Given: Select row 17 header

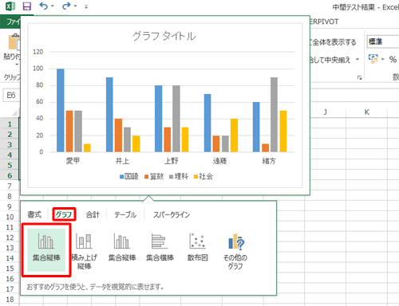Looking at the screenshot, I should tap(10, 289).
